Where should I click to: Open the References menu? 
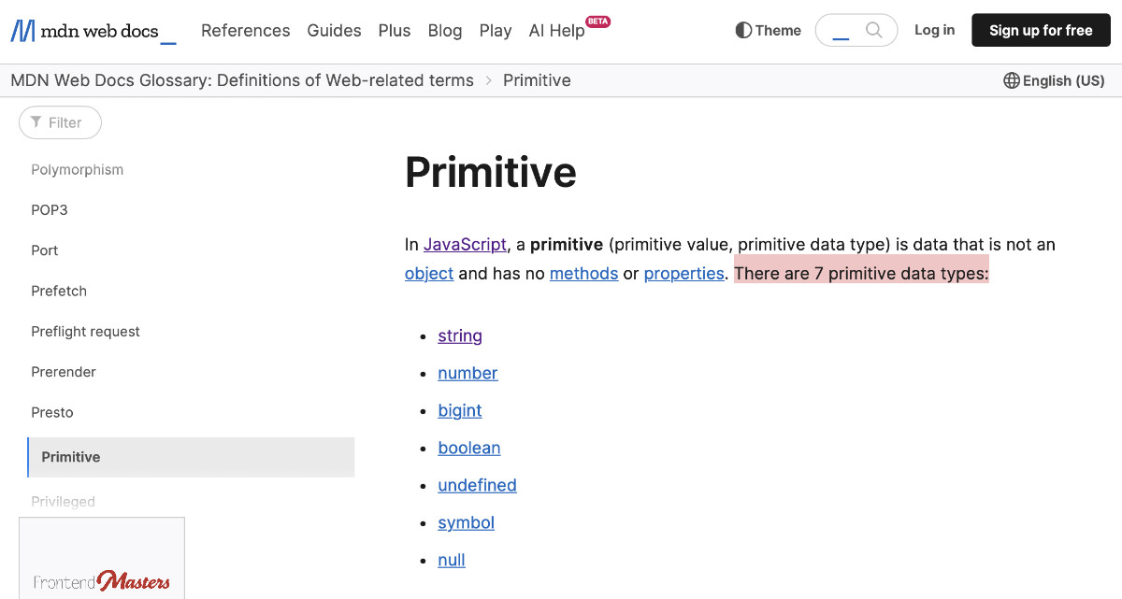246,31
